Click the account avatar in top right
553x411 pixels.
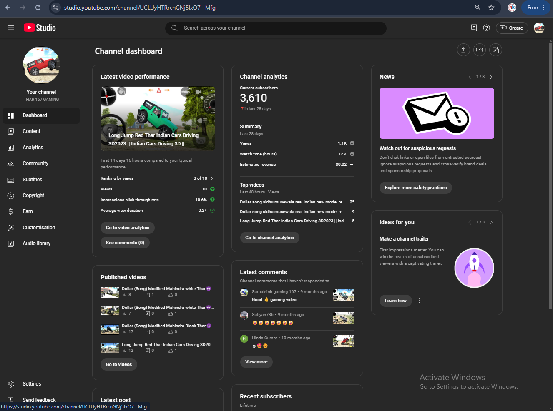click(539, 28)
